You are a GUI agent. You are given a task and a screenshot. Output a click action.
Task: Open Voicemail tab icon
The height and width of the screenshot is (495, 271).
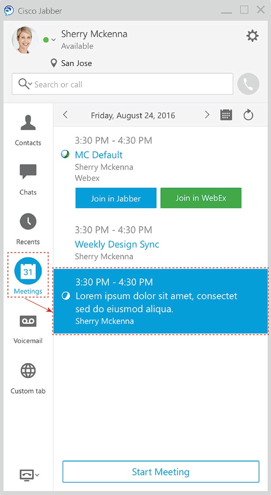pos(28,321)
